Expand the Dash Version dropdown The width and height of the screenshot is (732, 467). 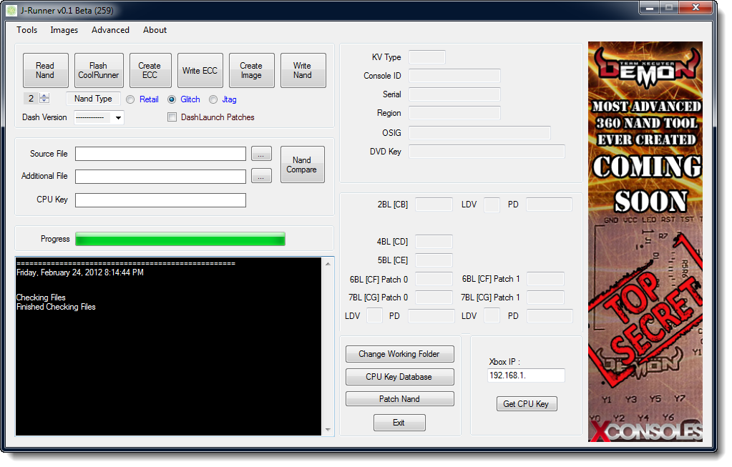tap(118, 117)
